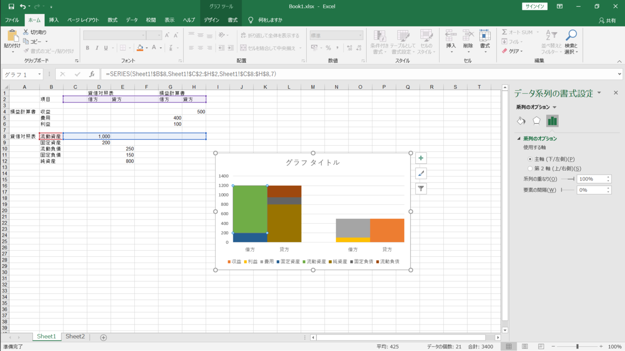This screenshot has height=351, width=625.
Task: Select secondary axis (第 2 軸) radio button
Action: pos(530,168)
